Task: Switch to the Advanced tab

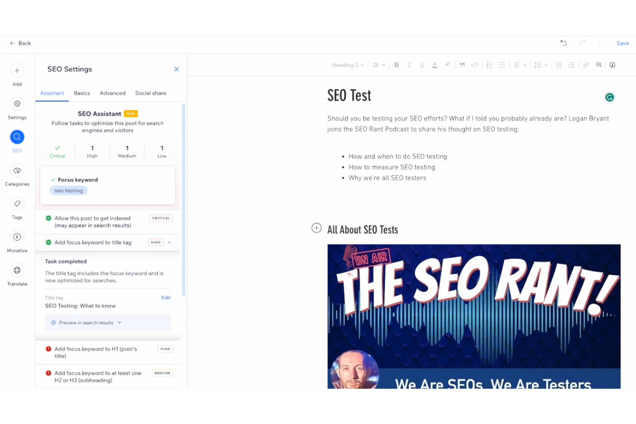Action: coord(112,93)
